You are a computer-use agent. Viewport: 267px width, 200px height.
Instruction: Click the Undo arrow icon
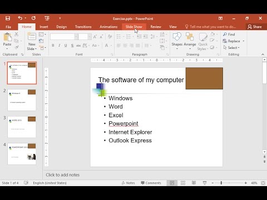pos(20,18)
